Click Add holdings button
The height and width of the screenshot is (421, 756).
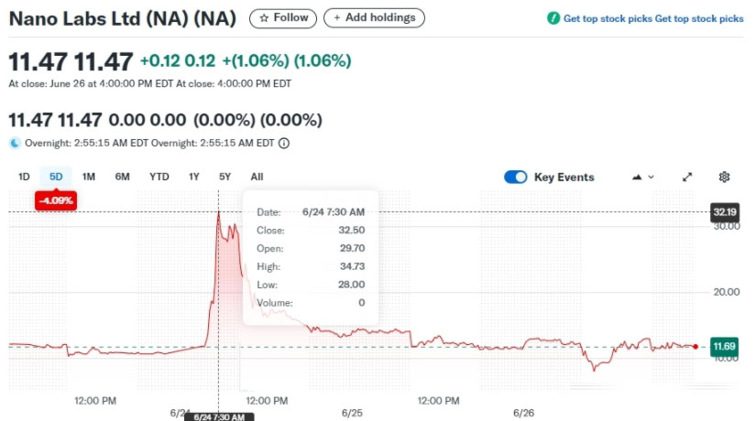pos(374,17)
